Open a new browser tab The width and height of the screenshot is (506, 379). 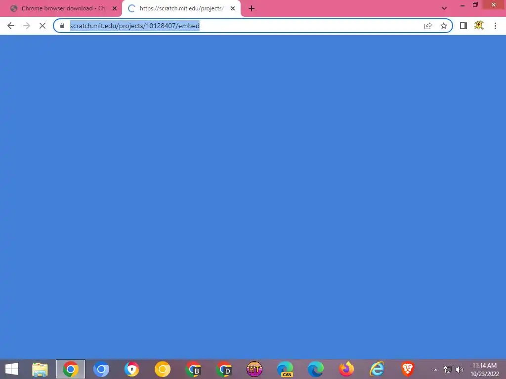point(252,8)
